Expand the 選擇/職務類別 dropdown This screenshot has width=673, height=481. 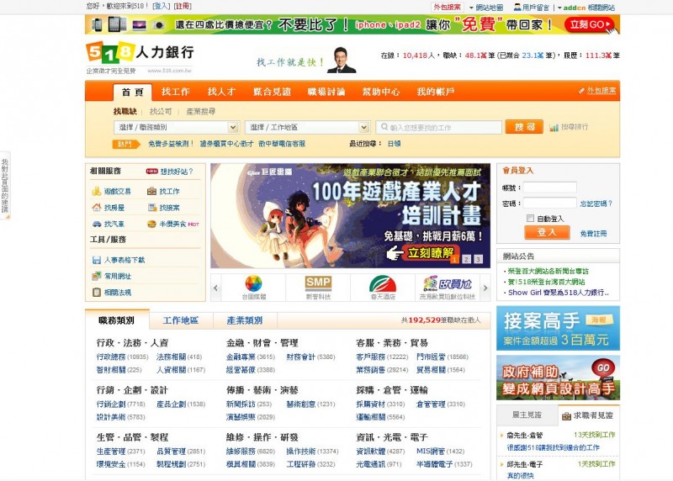(177, 128)
